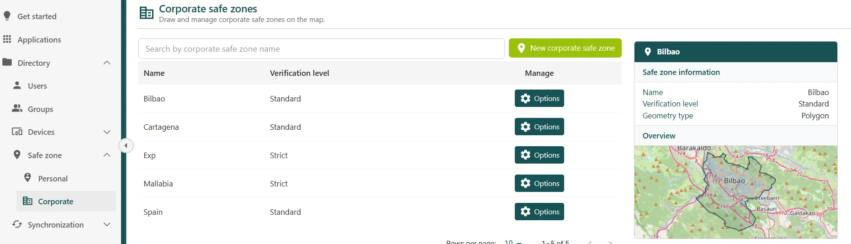This screenshot has width=851, height=244.
Task: Click the Verification level column header
Action: (x=299, y=73)
